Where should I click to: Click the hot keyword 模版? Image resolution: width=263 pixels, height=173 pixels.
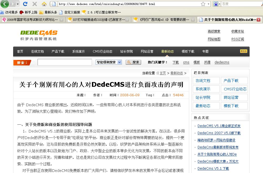197,62
